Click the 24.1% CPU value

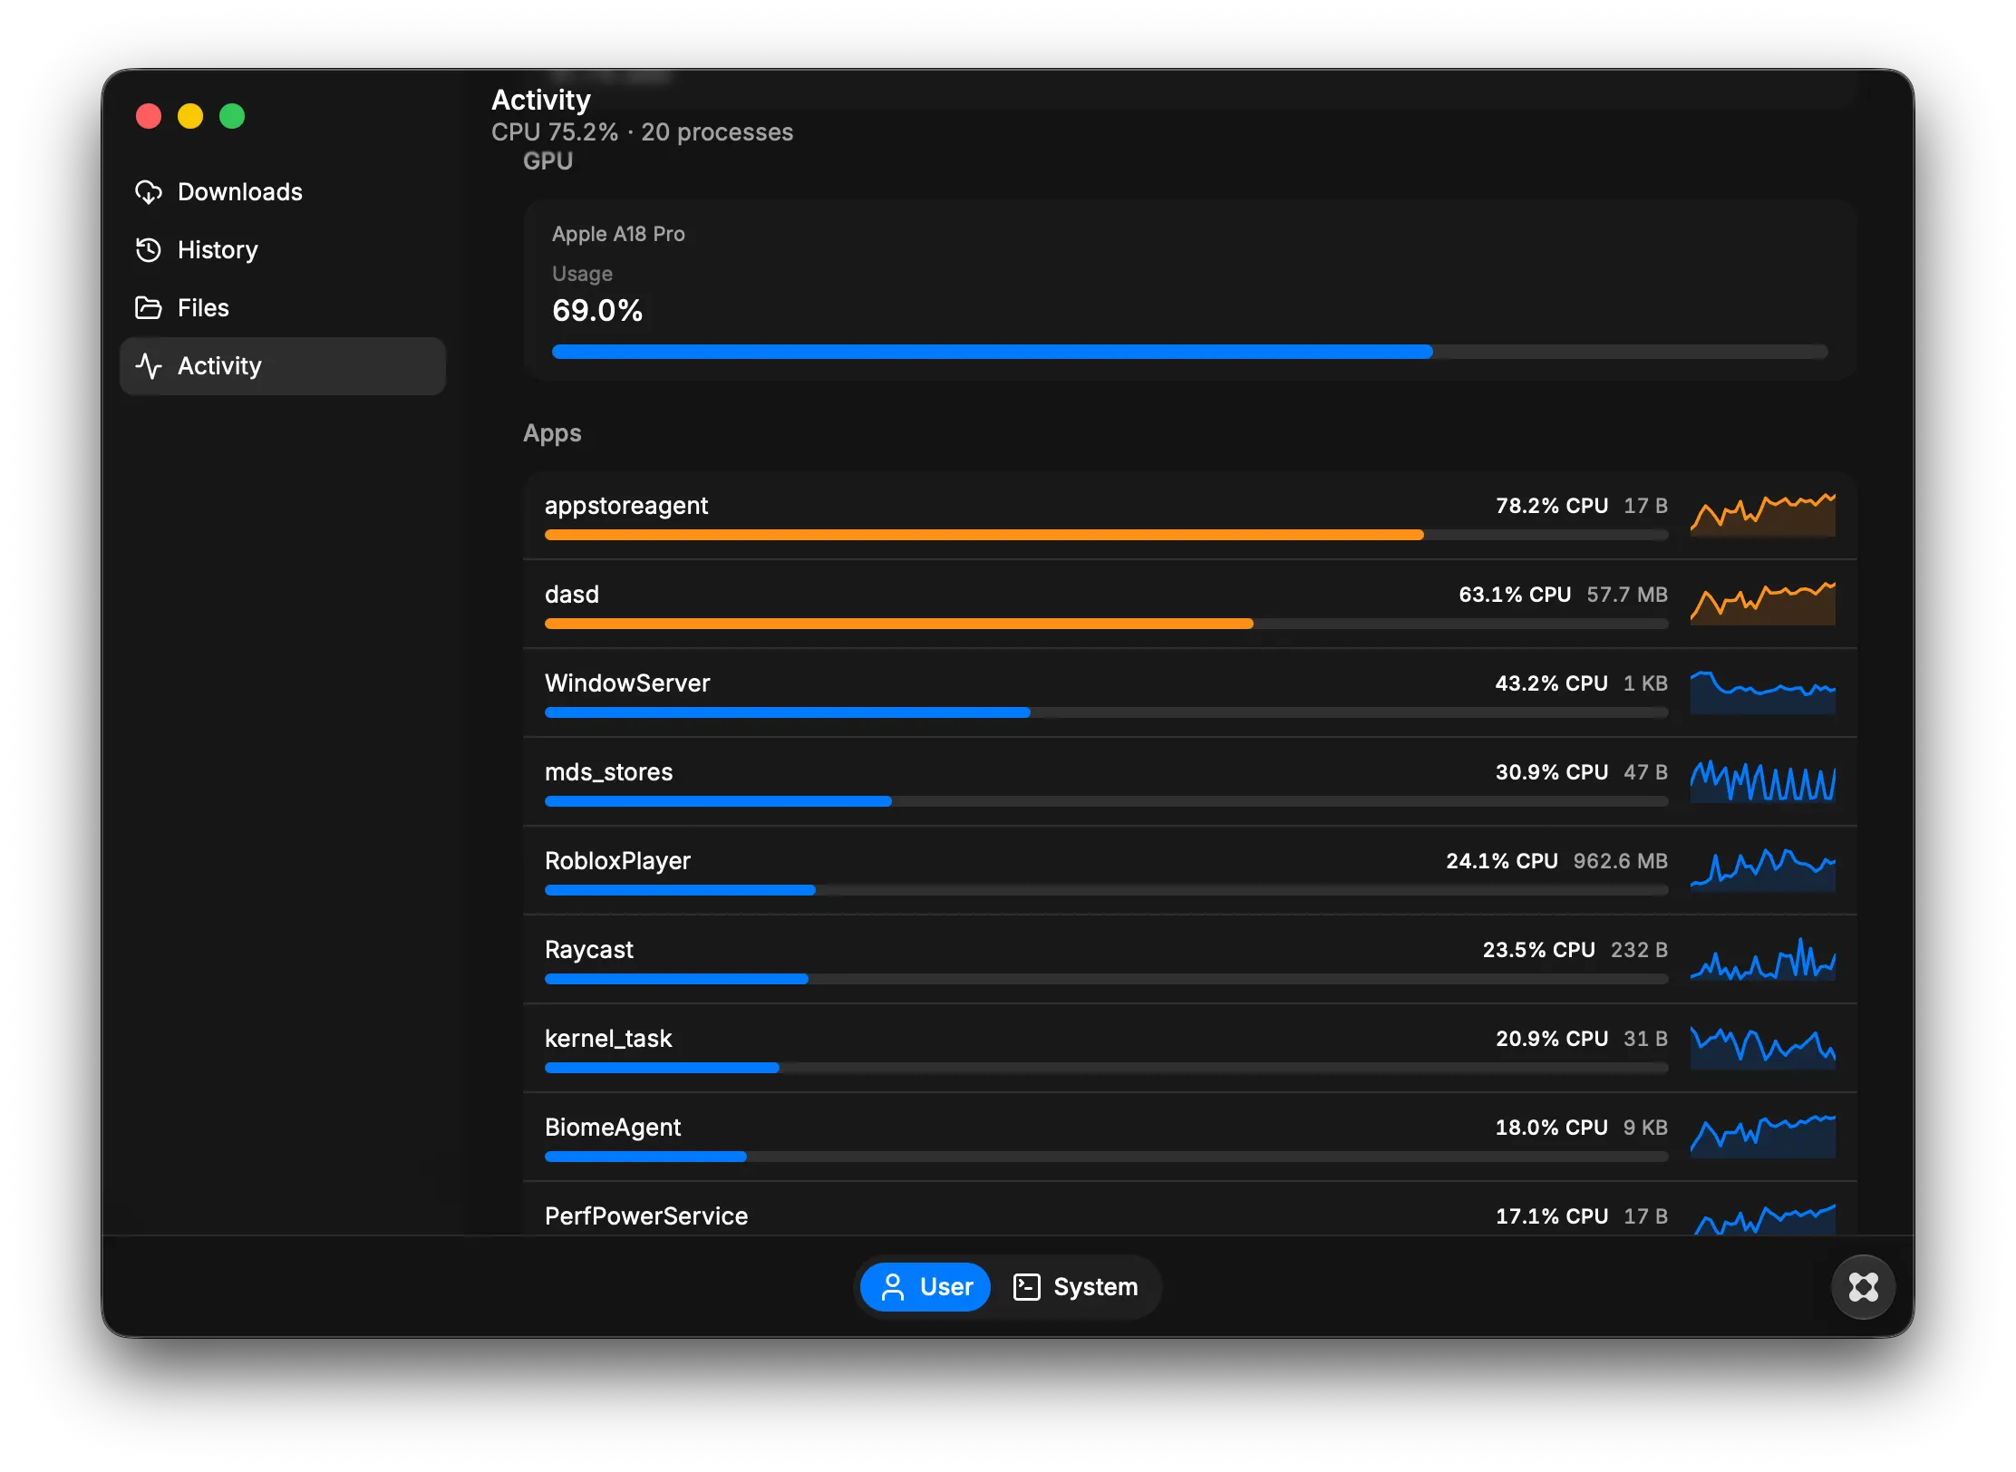coord(1502,861)
